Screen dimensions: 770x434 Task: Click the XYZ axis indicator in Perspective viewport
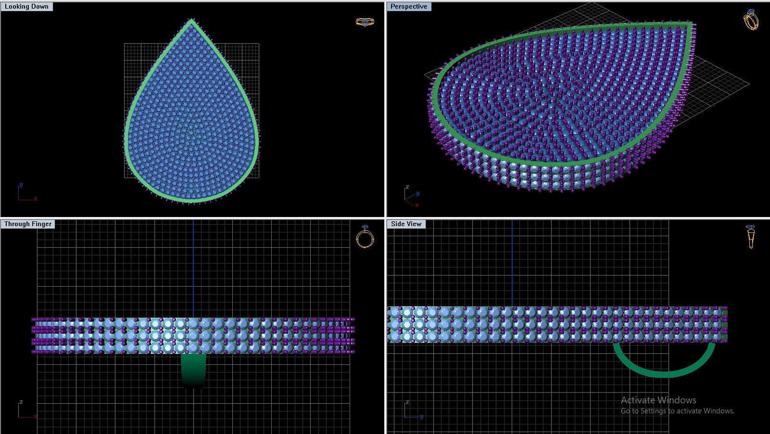tap(411, 196)
